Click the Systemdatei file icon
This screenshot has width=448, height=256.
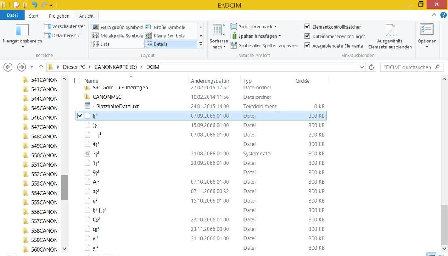87,154
